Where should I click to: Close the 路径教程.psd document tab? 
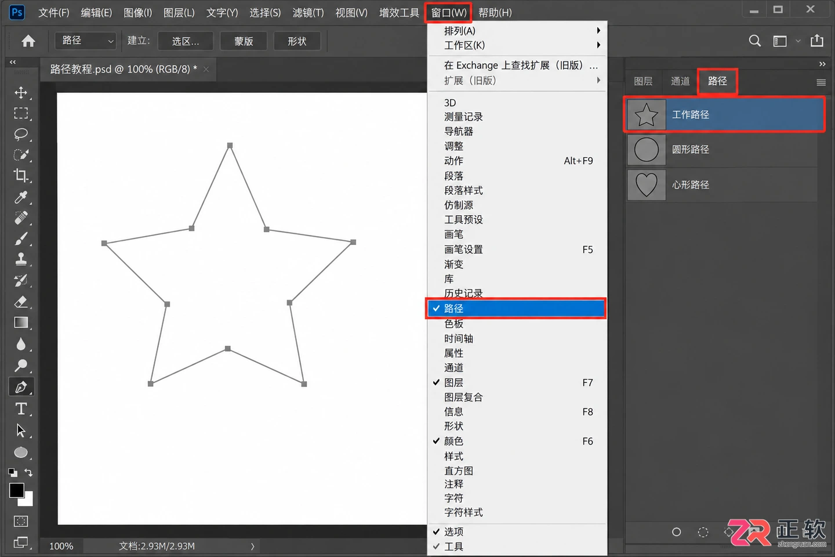click(206, 70)
